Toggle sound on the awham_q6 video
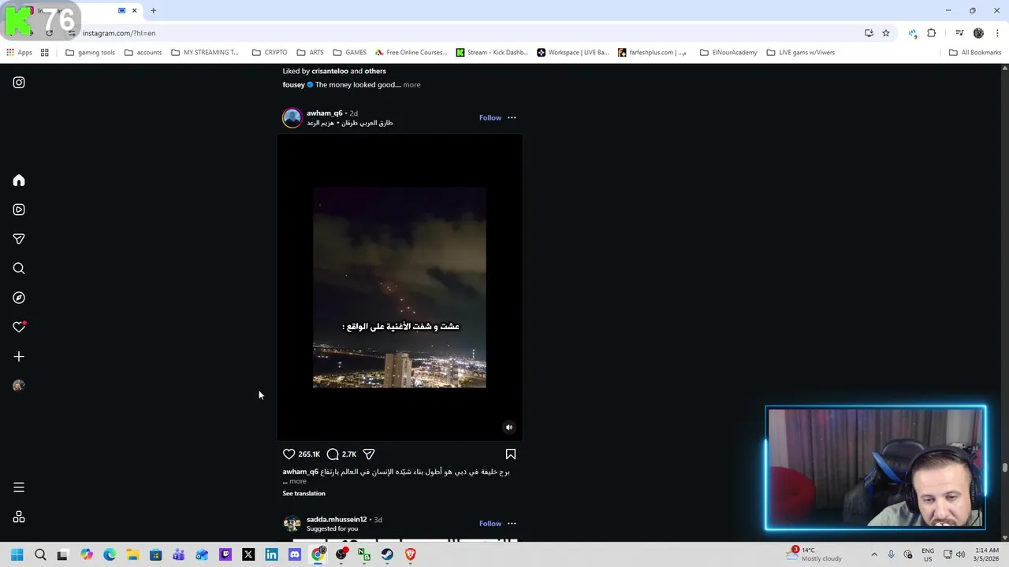Viewport: 1009px width, 567px height. coord(509,428)
